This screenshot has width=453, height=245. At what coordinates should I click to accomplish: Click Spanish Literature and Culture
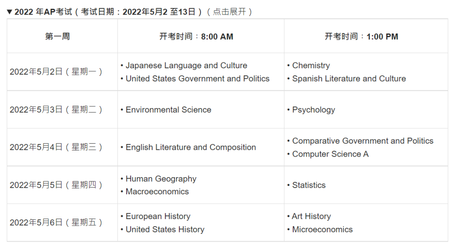click(349, 78)
